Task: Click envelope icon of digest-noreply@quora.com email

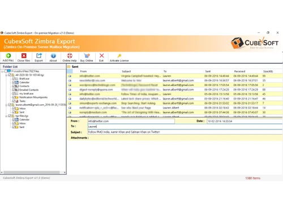Action: tap(70, 89)
